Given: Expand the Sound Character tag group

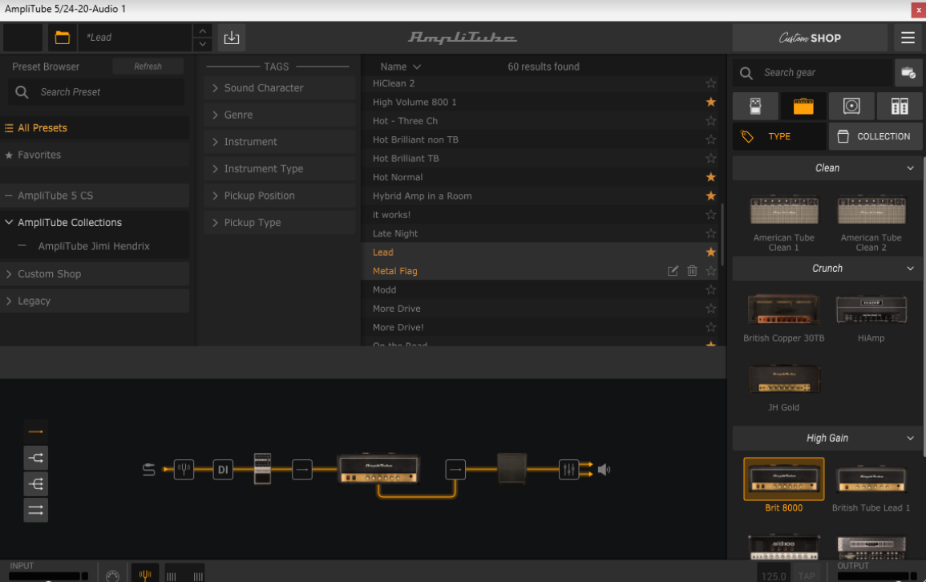Looking at the screenshot, I should click(280, 88).
